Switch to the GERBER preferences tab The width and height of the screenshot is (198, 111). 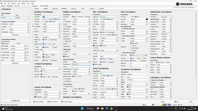pyautogui.click(x=45, y=9)
